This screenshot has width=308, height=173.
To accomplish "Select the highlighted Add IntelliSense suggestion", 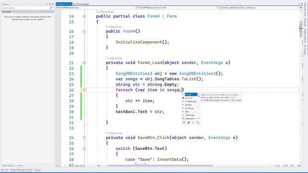I will 191,95.
